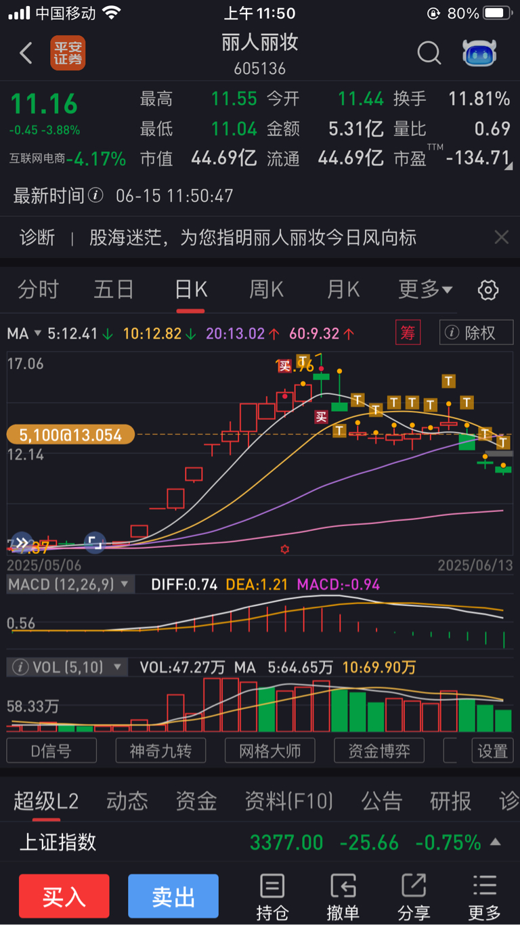This screenshot has width=520, height=925.
Task: Tap the 量比 0.69 value
Action: coord(492,129)
